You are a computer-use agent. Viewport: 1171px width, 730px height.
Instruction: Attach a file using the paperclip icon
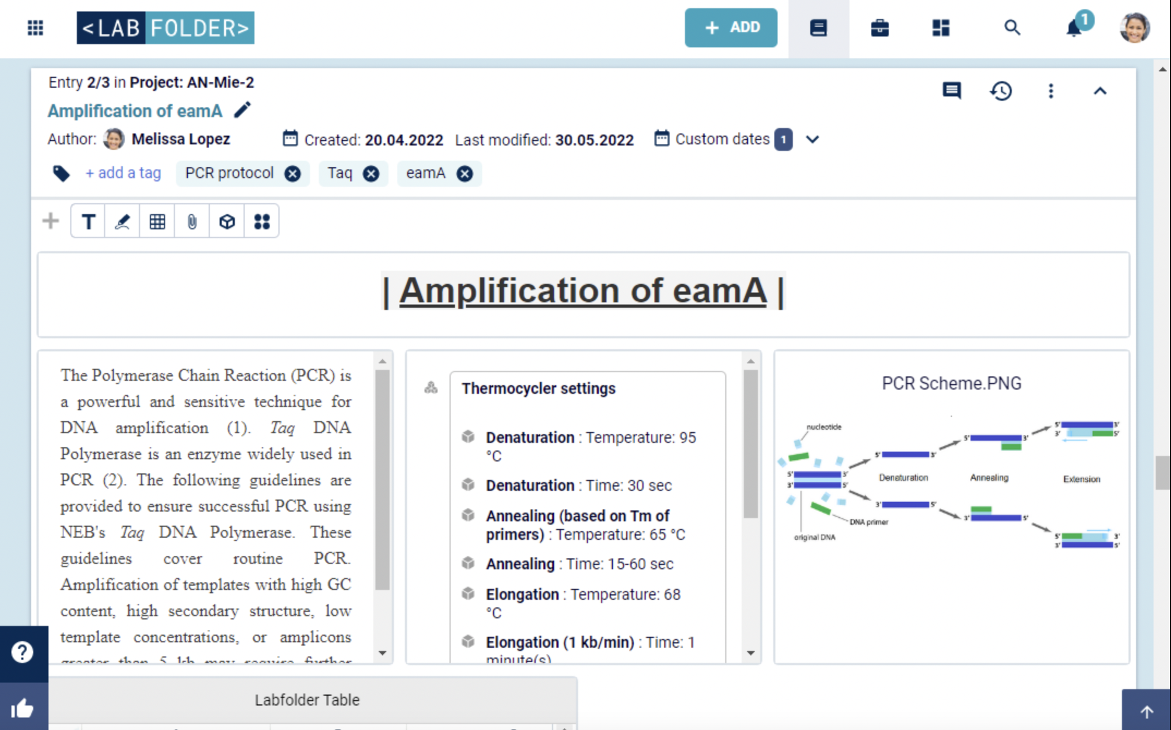coord(192,221)
